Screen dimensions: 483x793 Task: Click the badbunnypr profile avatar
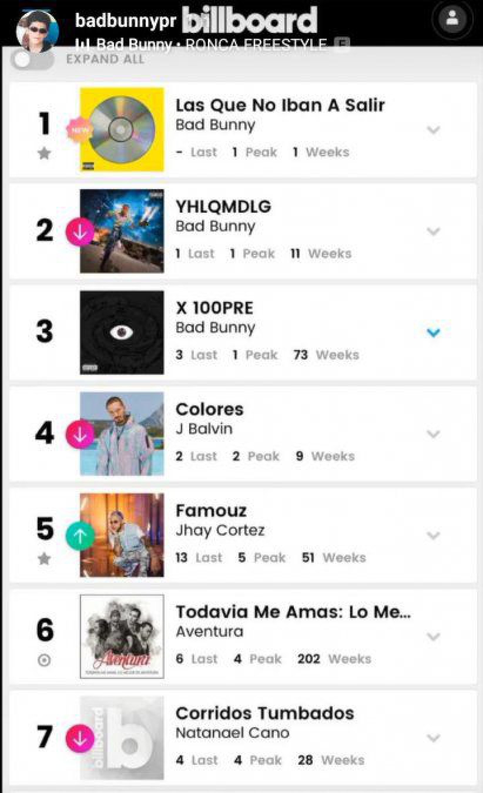(36, 29)
